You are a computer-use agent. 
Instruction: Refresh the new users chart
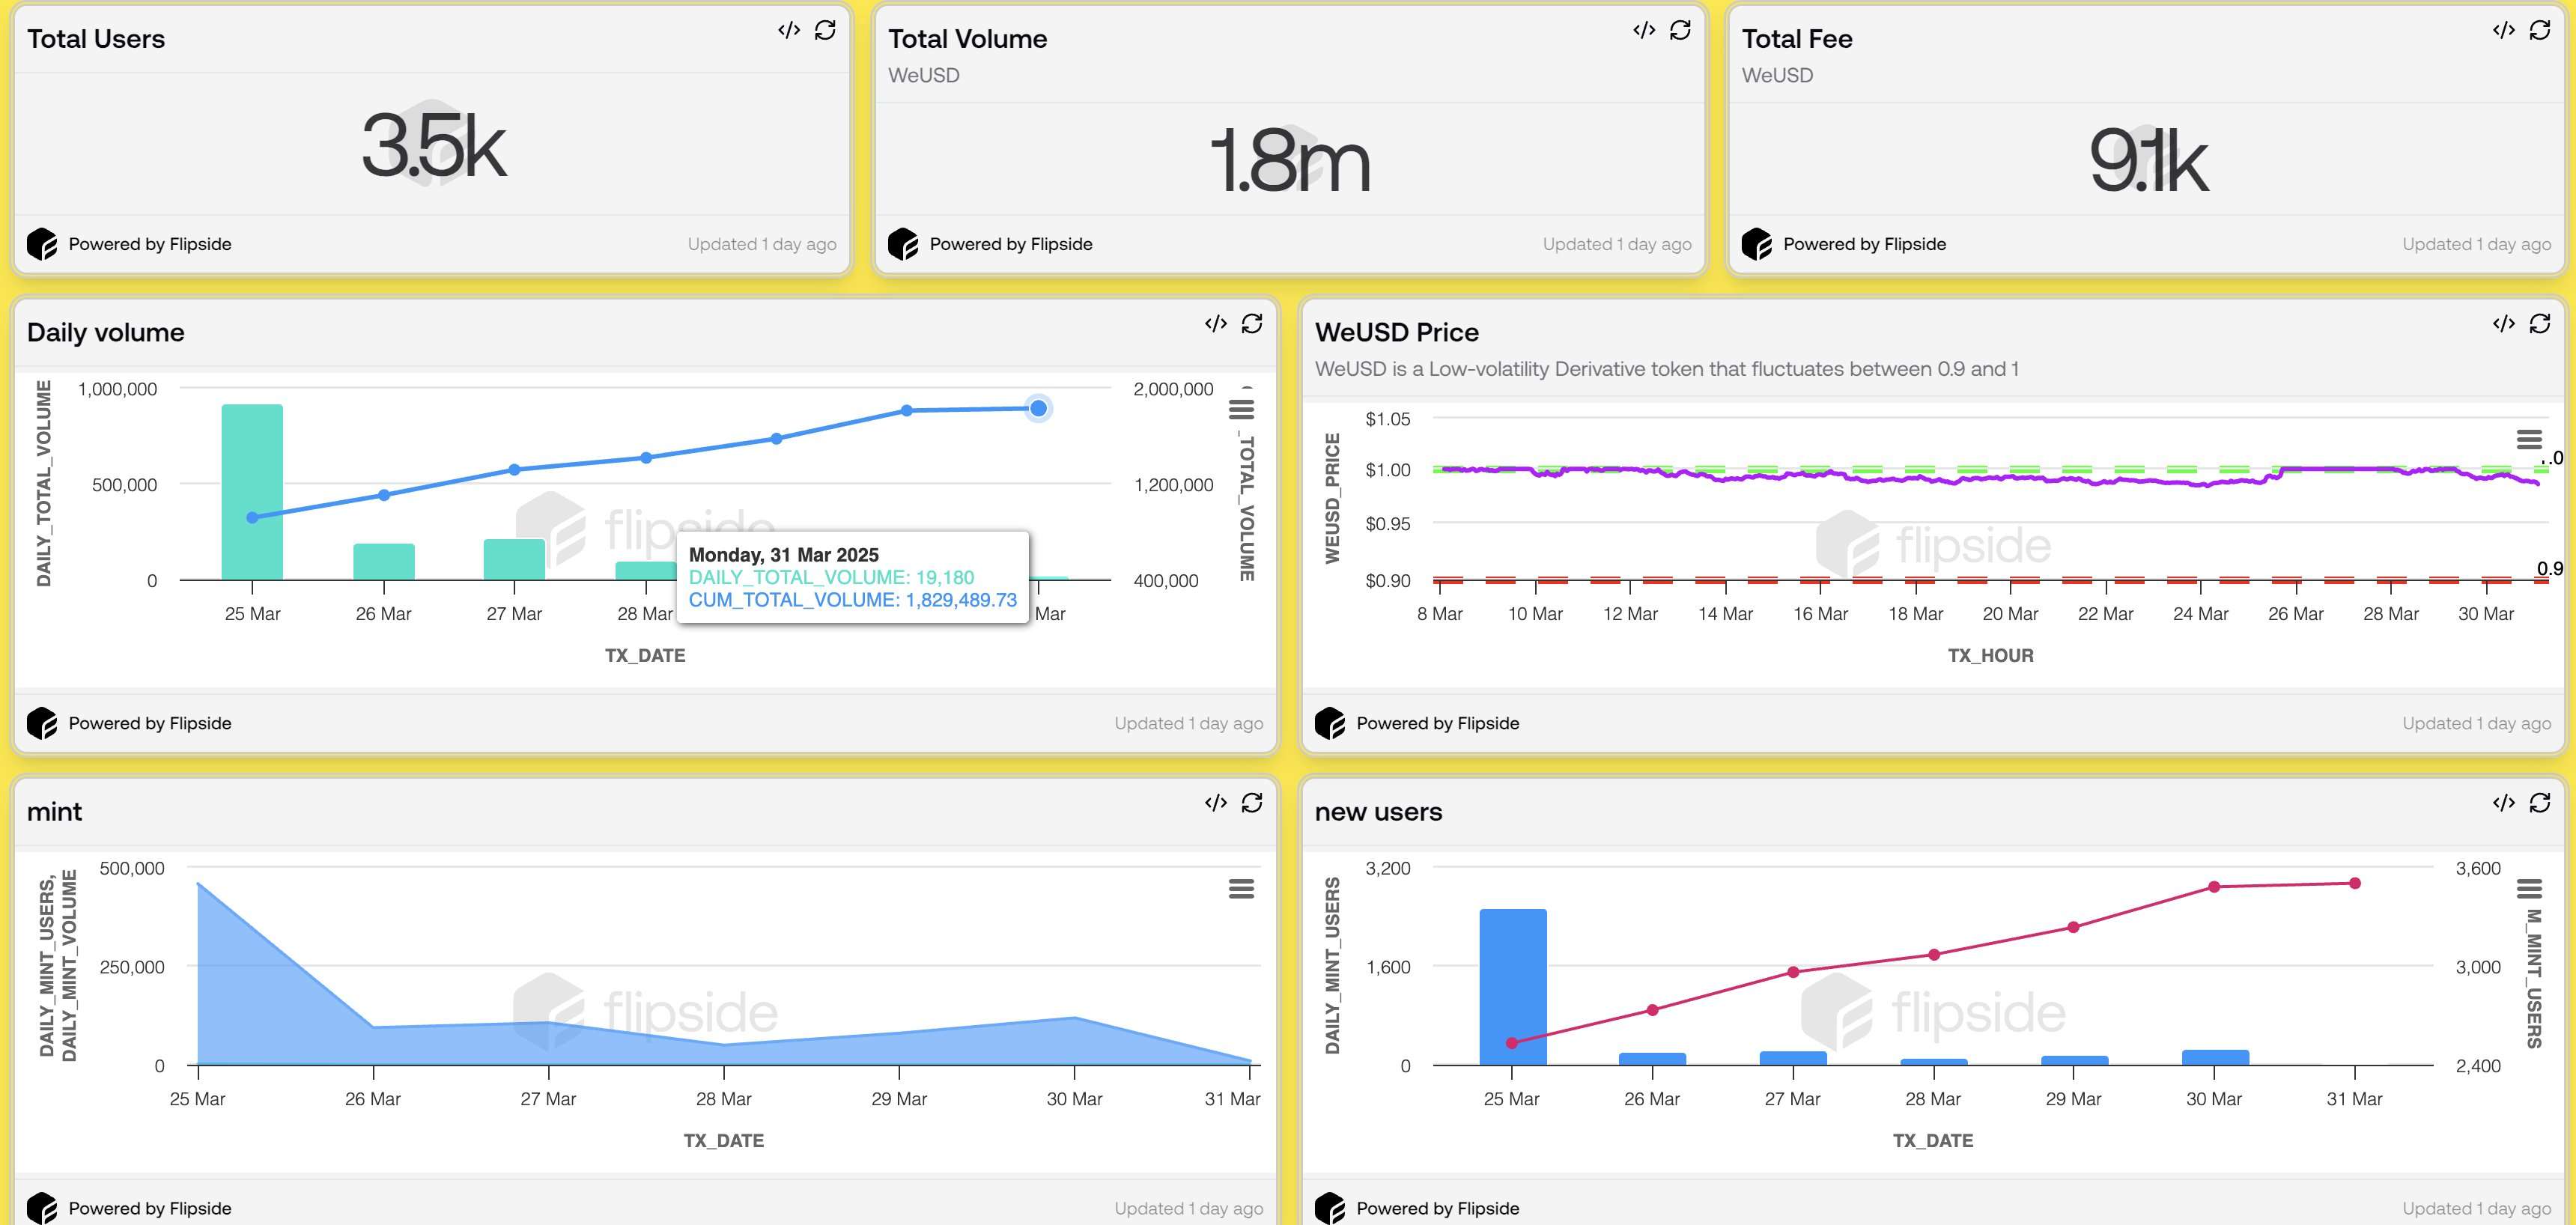tap(2540, 803)
